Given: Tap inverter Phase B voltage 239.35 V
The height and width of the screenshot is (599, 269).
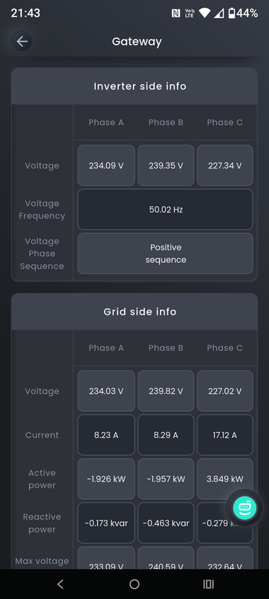Looking at the screenshot, I should click(x=166, y=165).
